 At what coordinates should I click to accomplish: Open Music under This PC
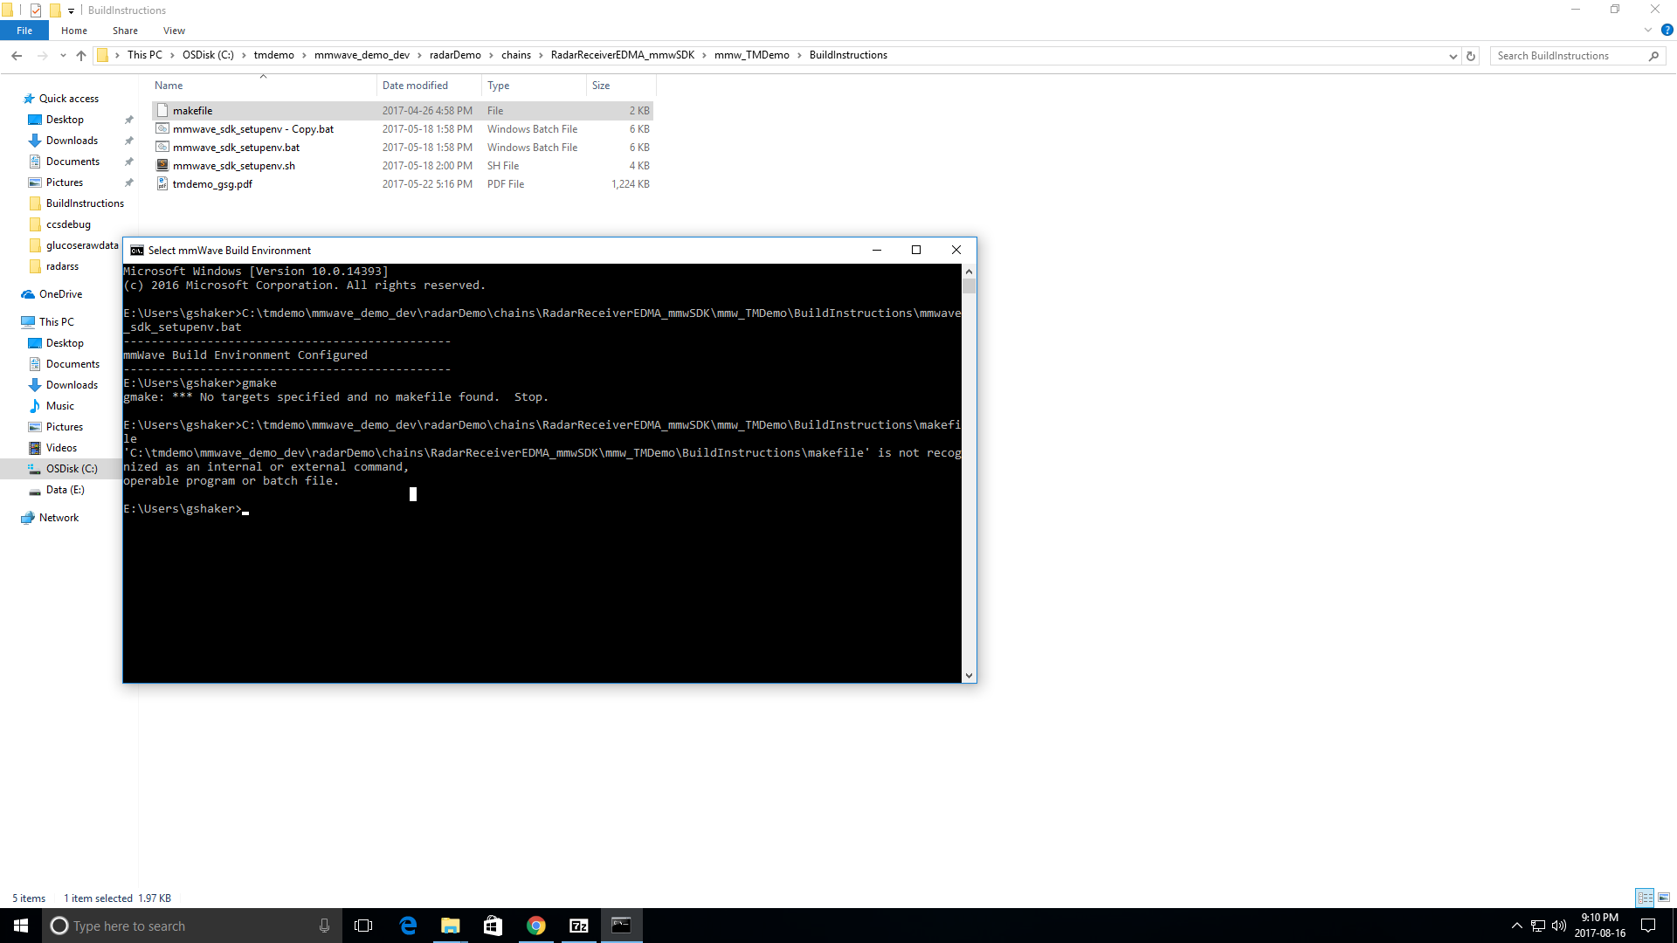tap(59, 406)
